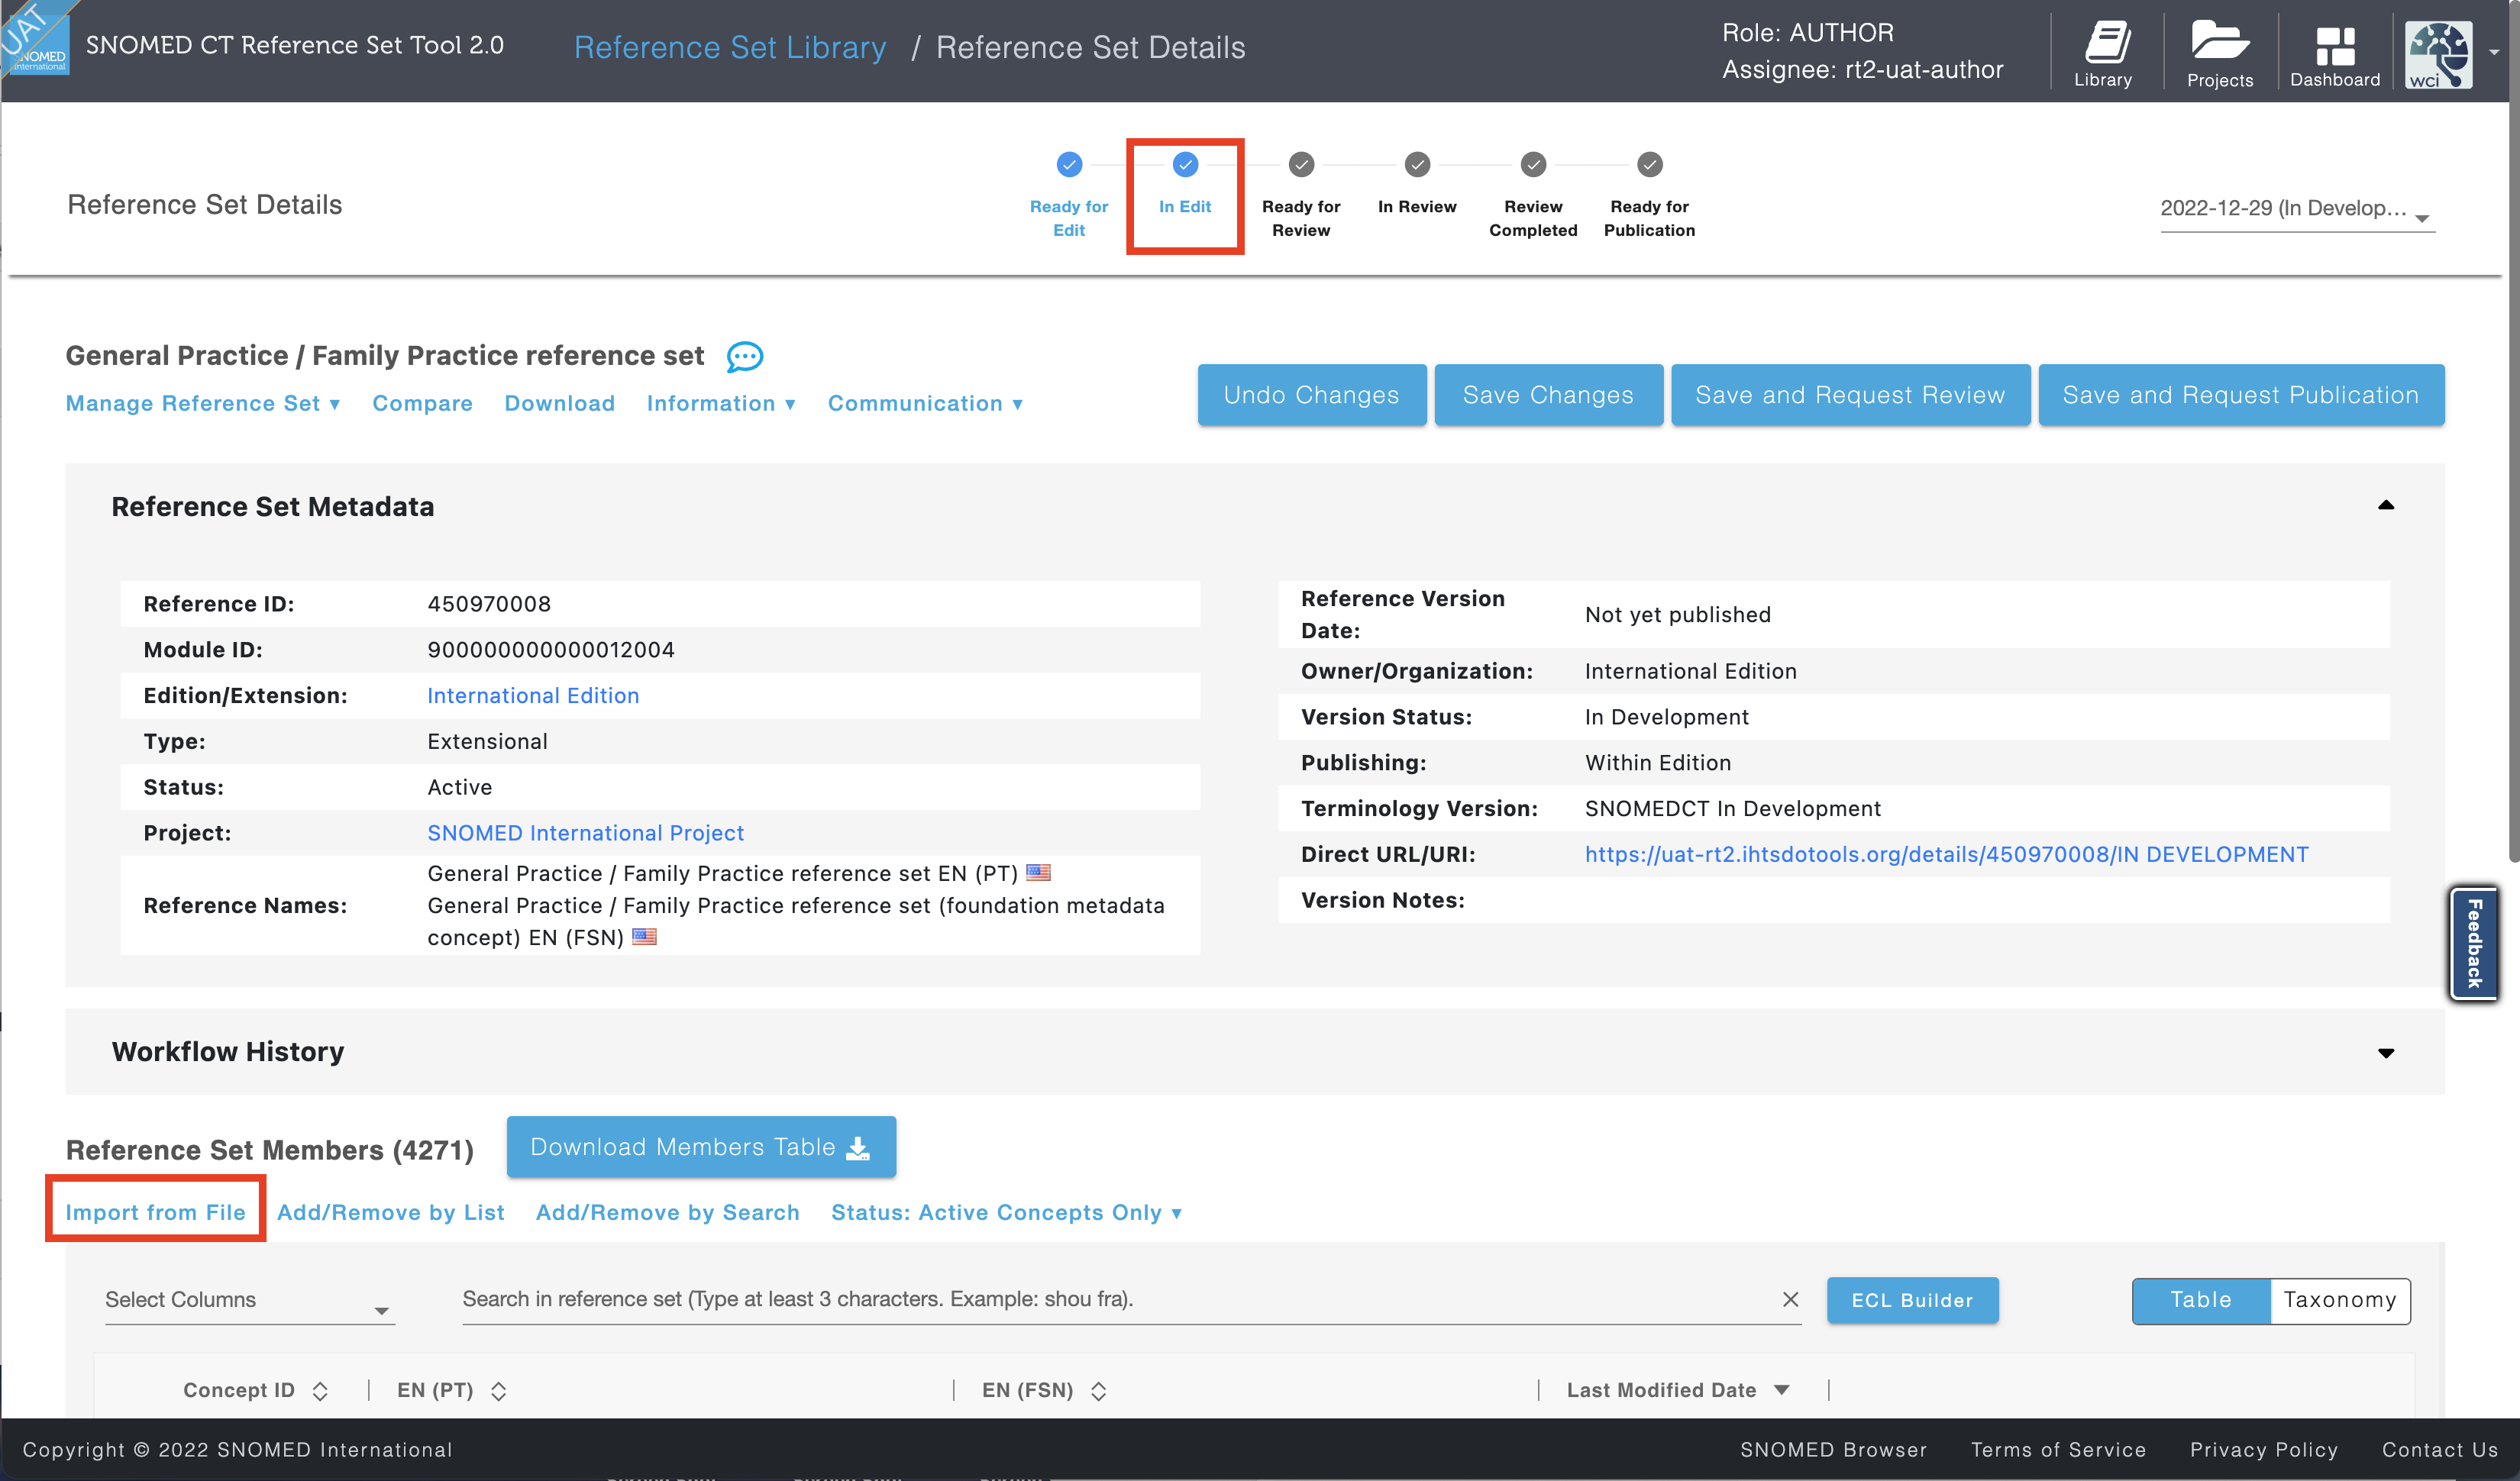Click Save and Request Review button
Screen dimensions: 2520x1481
click(x=1850, y=395)
